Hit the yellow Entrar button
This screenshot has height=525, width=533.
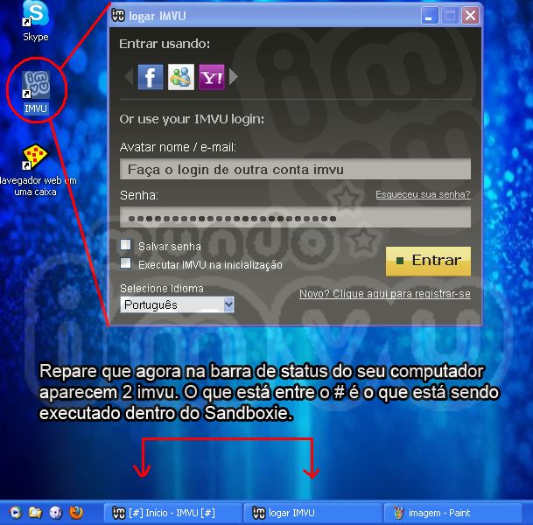[x=428, y=261]
